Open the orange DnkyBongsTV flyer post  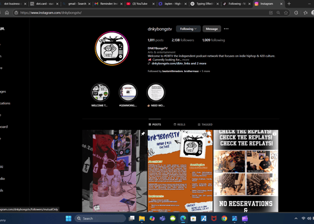[x=180, y=171]
